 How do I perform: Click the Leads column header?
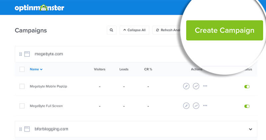click(x=124, y=69)
